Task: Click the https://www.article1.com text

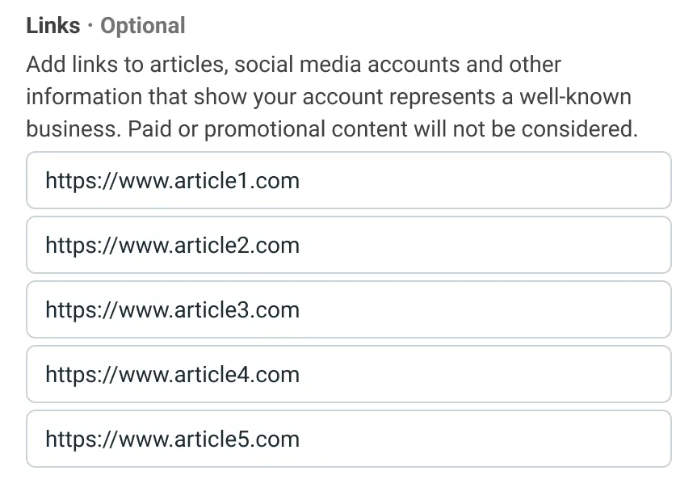Action: 173,181
